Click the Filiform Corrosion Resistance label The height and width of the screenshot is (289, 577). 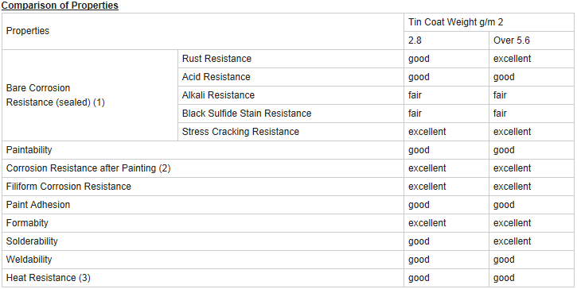pyautogui.click(x=68, y=186)
